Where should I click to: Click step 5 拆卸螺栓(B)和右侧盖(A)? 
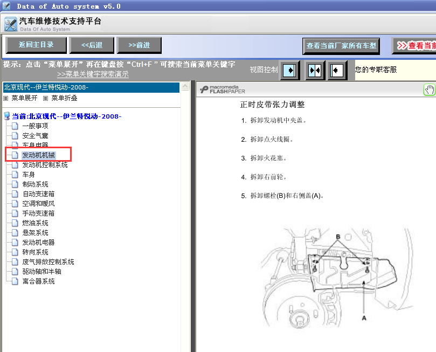coord(282,196)
